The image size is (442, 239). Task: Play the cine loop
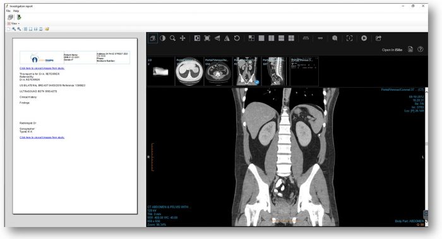[x=364, y=38]
